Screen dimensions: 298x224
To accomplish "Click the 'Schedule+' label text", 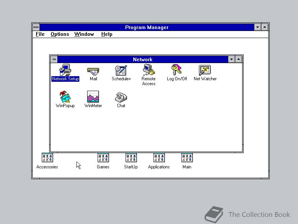I will coord(121,79).
